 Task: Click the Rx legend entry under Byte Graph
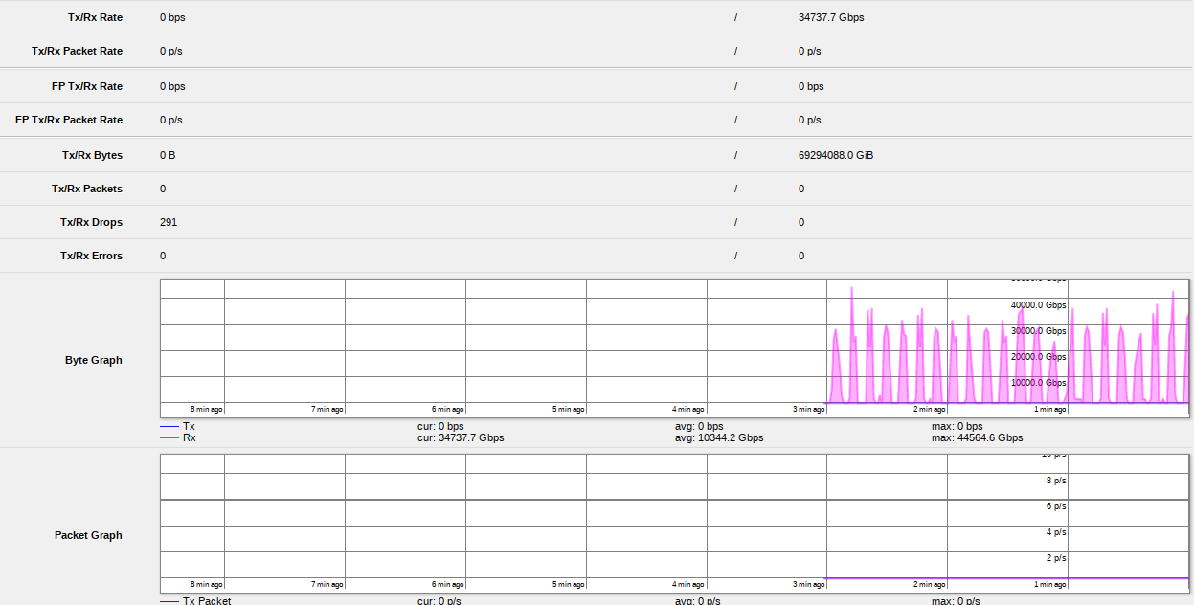(178, 437)
